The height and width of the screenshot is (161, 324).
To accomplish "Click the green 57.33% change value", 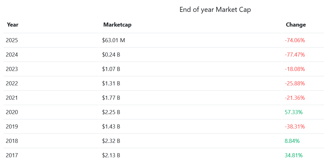I will point(294,112).
